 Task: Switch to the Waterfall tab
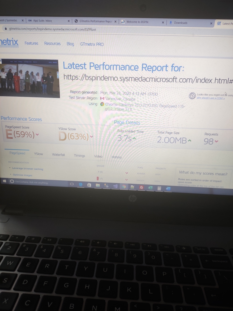(x=58, y=155)
